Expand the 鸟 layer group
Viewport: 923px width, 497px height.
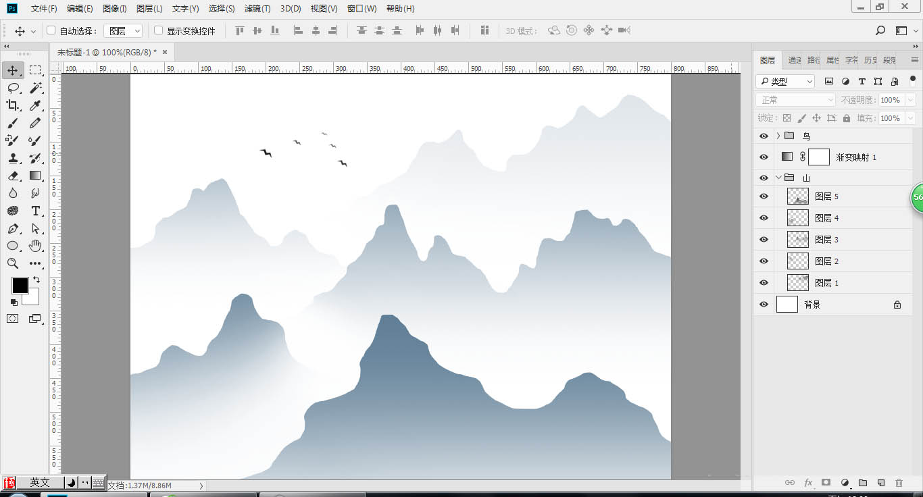[778, 136]
